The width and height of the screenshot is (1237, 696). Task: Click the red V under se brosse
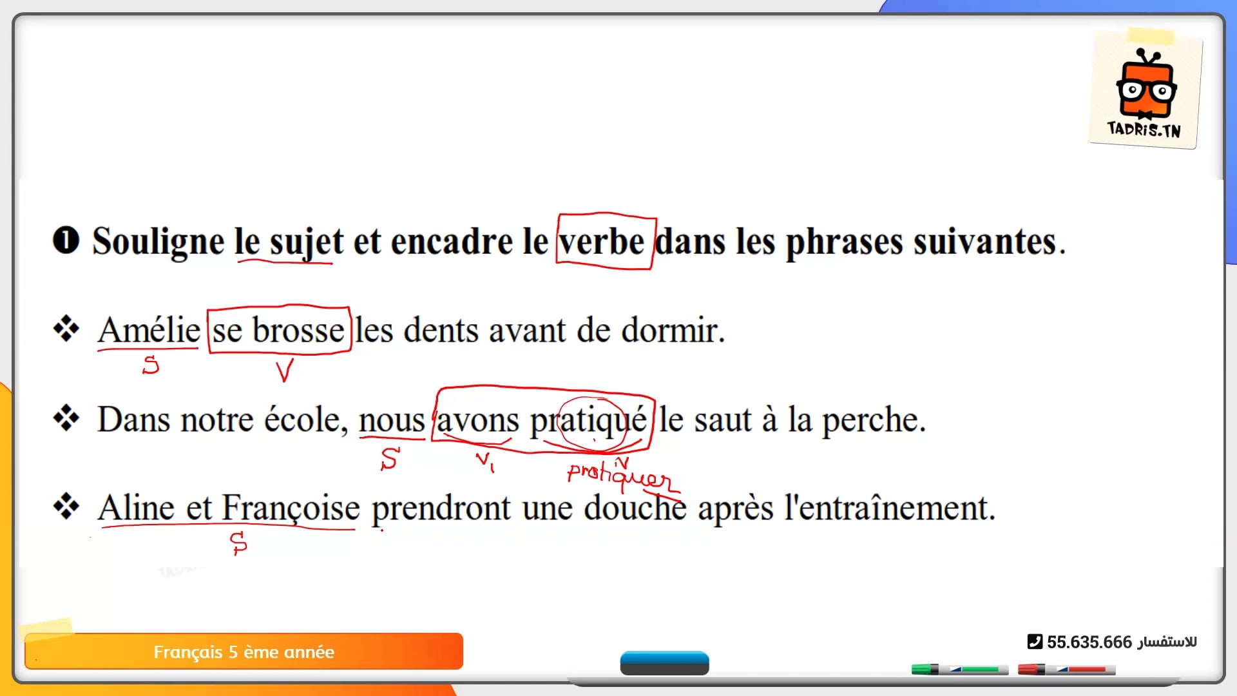click(x=284, y=371)
